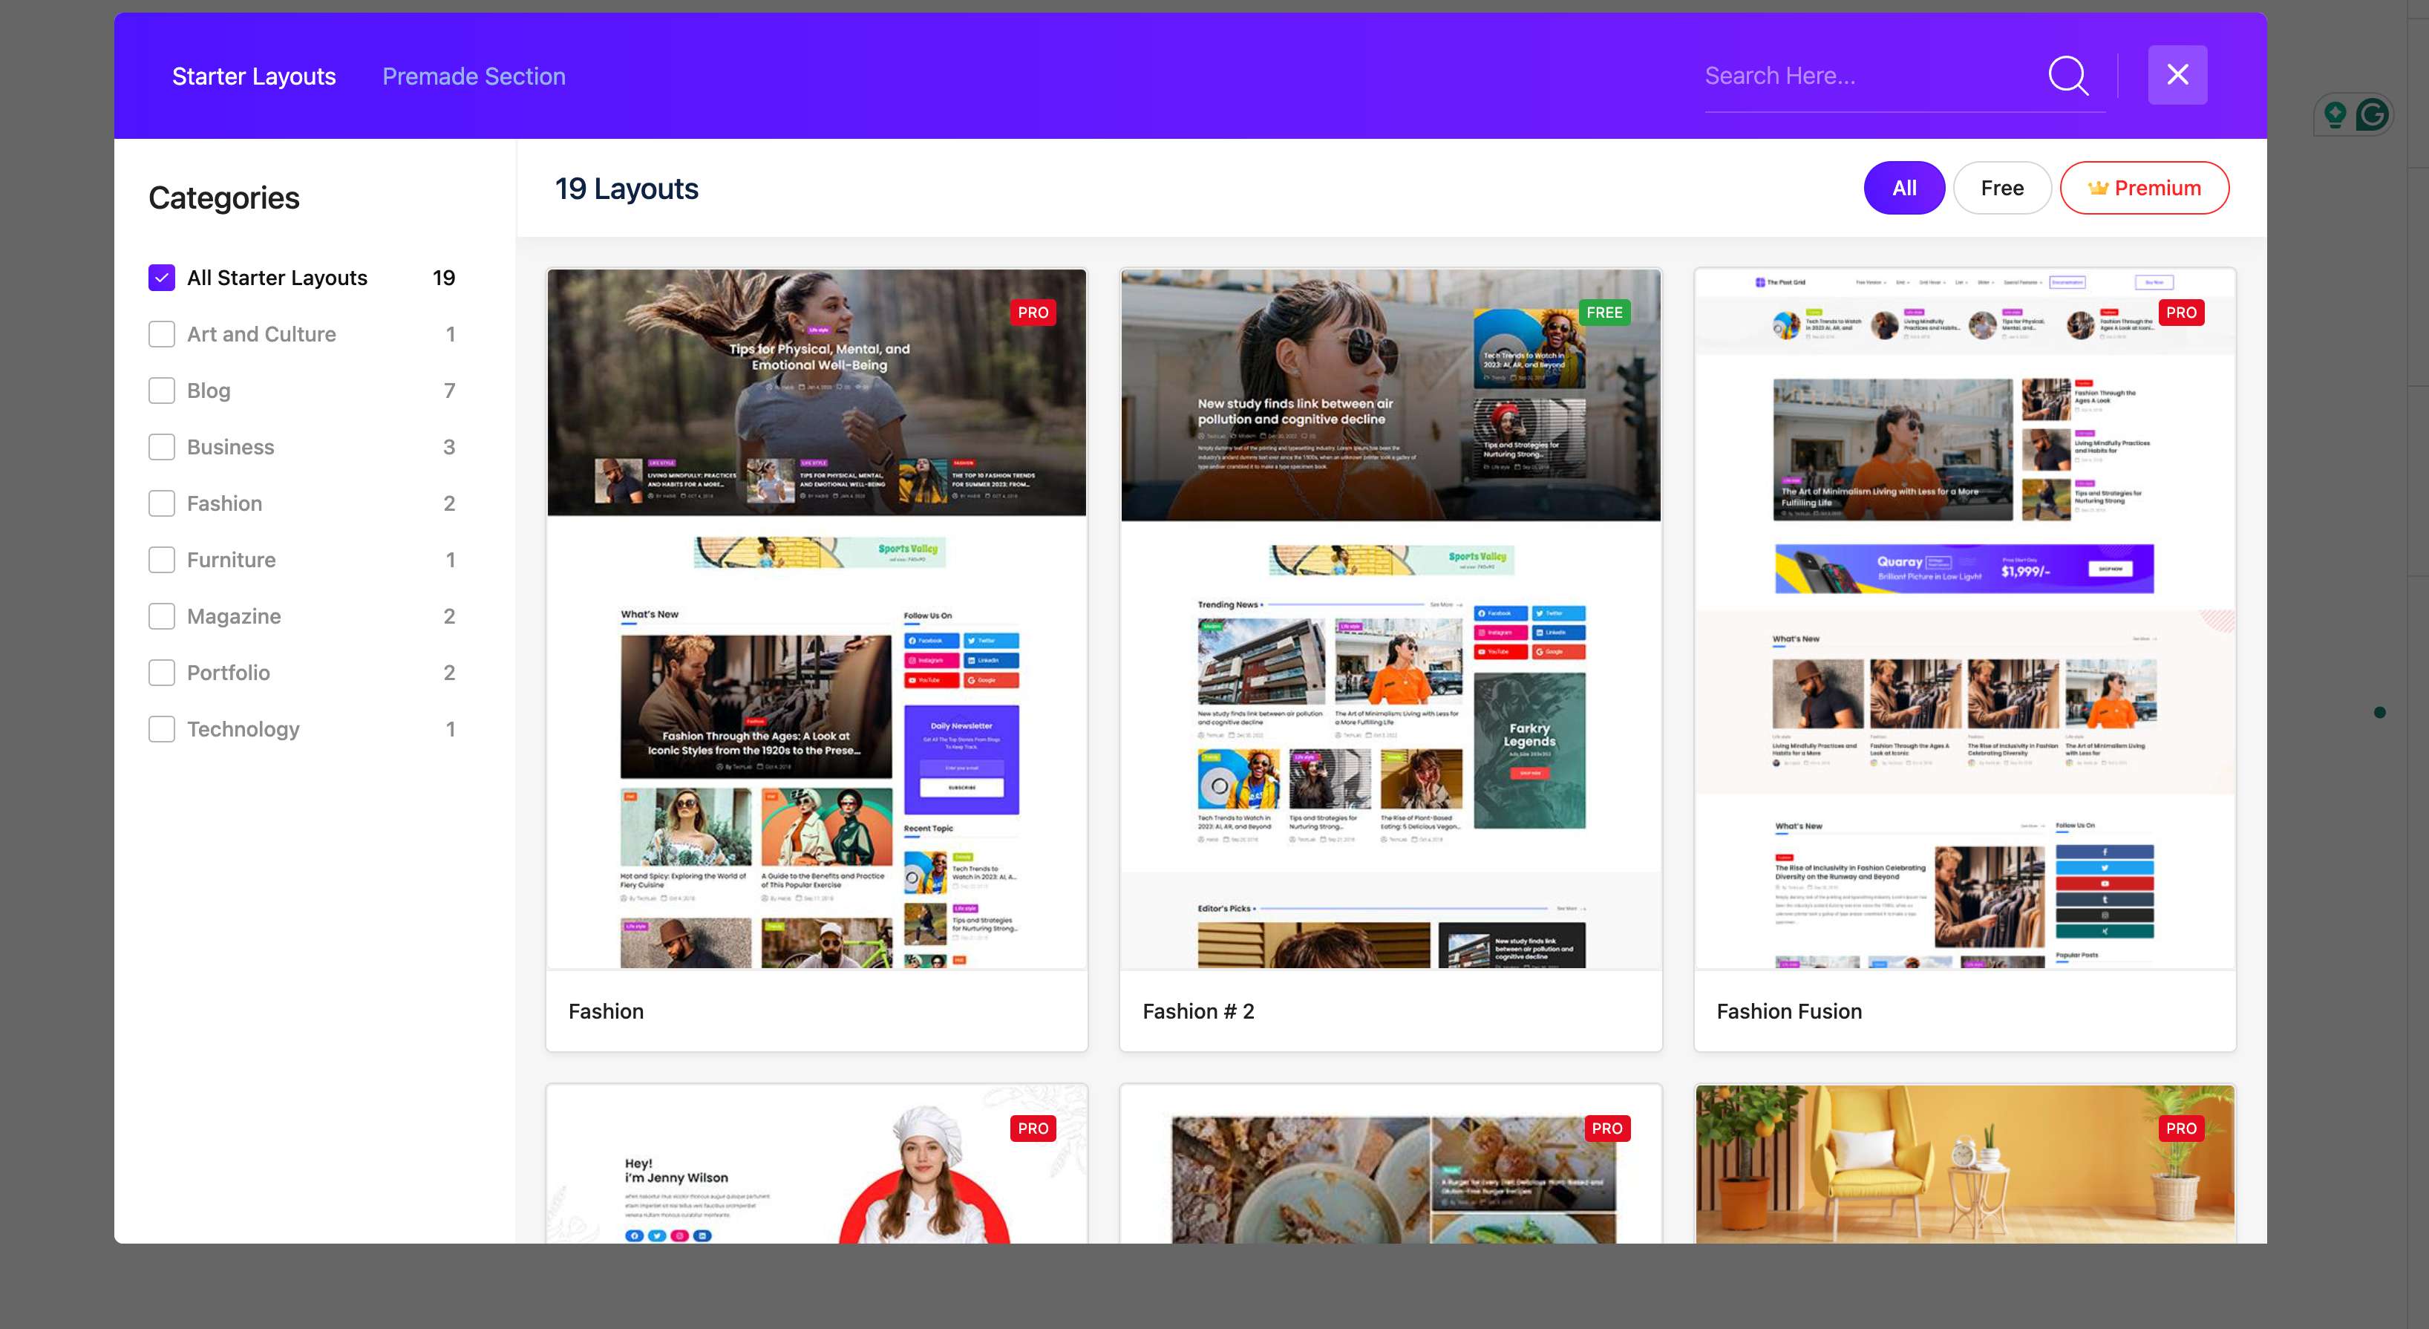Close the starter layouts modal
Image resolution: width=2429 pixels, height=1329 pixels.
pos(2177,74)
